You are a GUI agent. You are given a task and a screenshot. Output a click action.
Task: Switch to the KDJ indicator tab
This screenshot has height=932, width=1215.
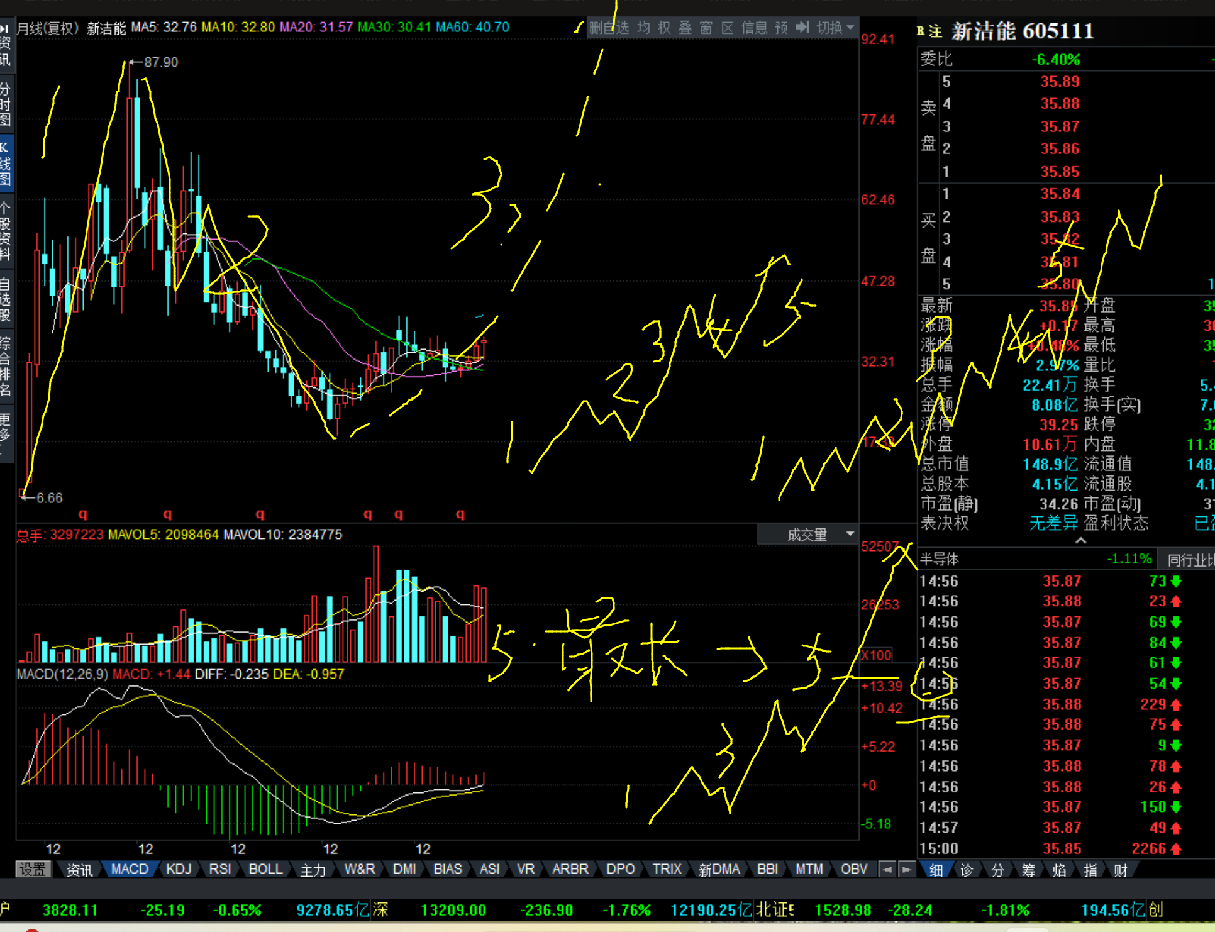tap(179, 869)
